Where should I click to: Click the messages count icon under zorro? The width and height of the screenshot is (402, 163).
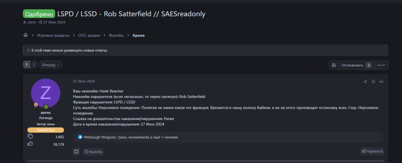coord(30,137)
